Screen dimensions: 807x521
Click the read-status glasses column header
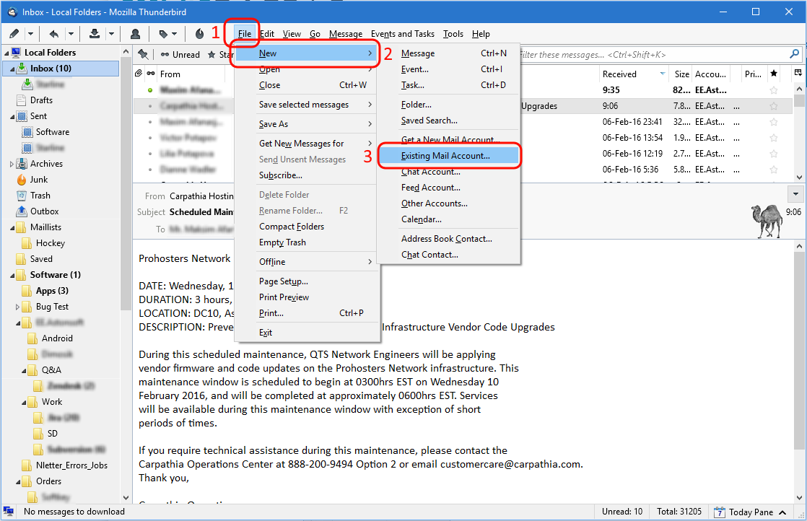pyautogui.click(x=151, y=74)
